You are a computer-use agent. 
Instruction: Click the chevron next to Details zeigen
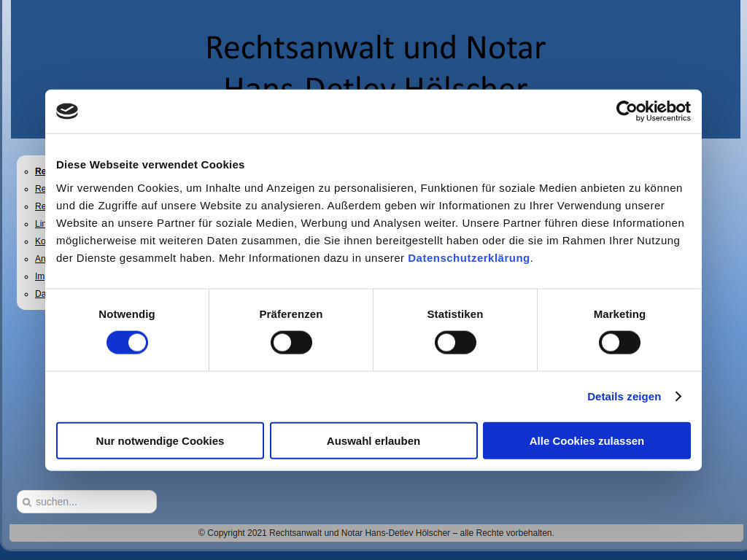[678, 396]
